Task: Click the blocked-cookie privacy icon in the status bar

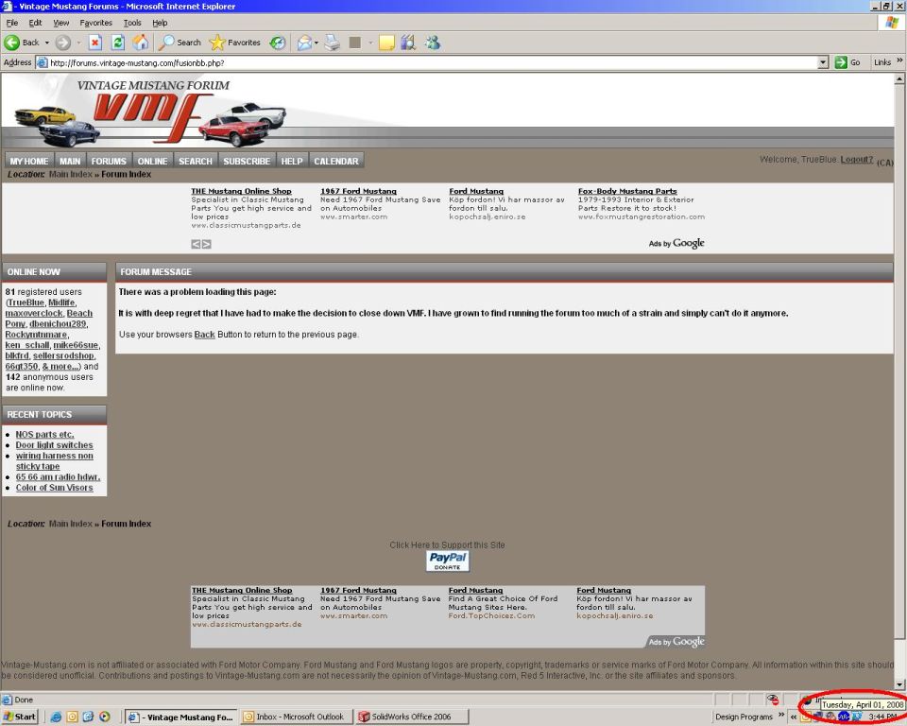Action: 773,700
